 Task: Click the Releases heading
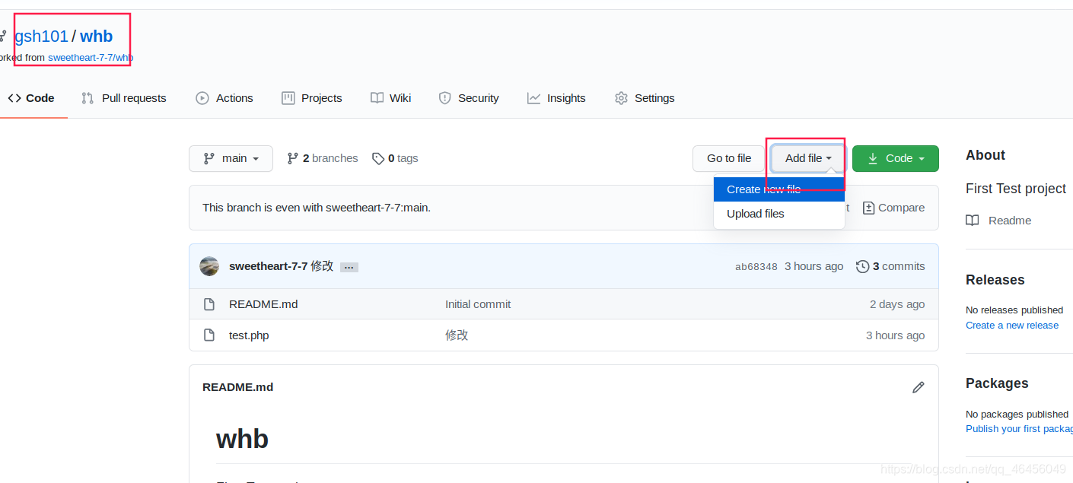(995, 280)
